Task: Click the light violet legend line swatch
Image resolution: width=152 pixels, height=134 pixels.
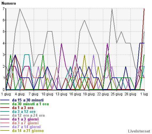Action: (5, 127)
